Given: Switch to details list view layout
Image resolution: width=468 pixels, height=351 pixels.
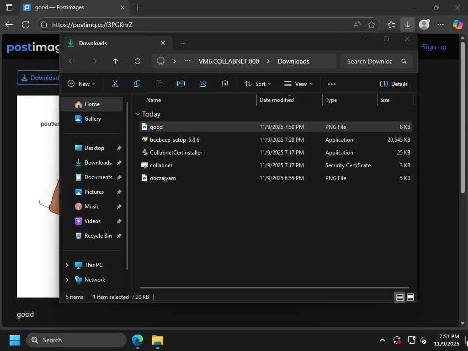Looking at the screenshot, I should [x=399, y=297].
